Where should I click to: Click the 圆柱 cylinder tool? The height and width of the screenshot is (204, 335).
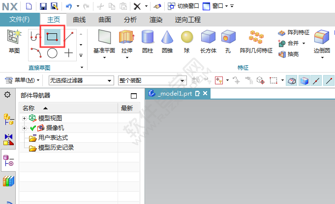coord(148,42)
